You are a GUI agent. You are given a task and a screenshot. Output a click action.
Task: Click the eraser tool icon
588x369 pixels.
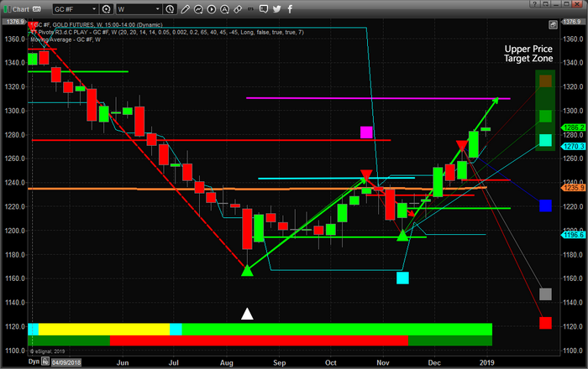point(238,9)
